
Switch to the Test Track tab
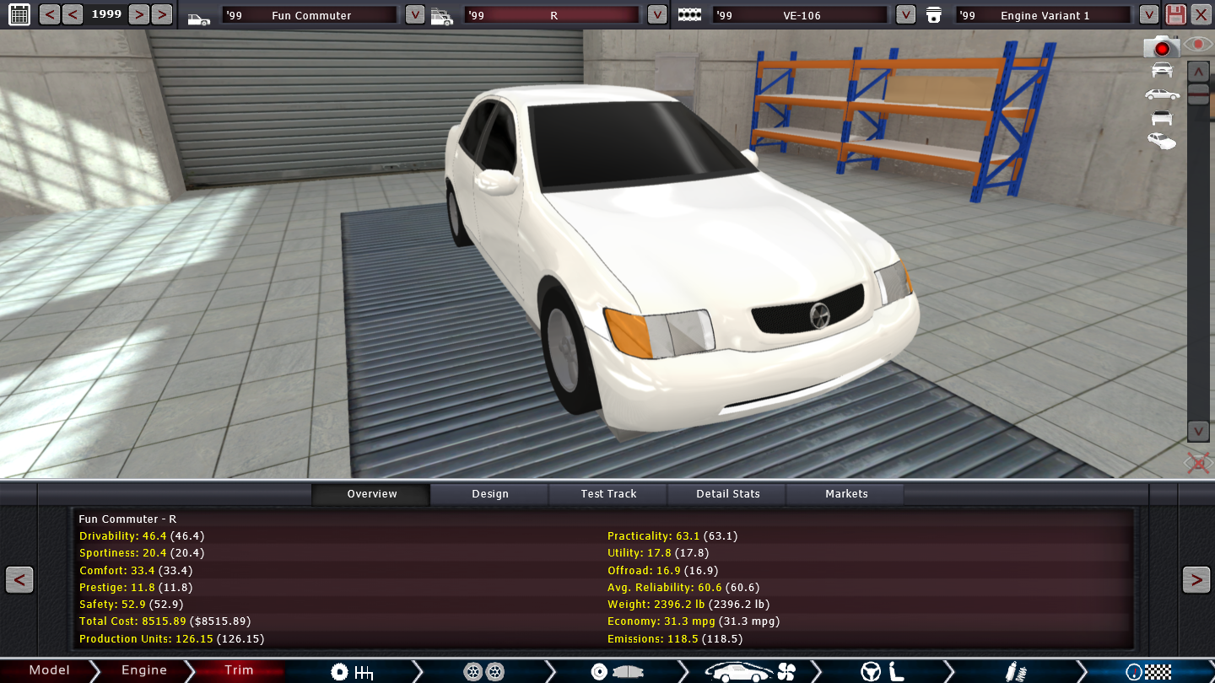tap(608, 494)
